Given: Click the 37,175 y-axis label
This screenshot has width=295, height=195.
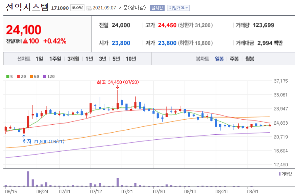Looking at the screenshot, I should [x=281, y=81].
